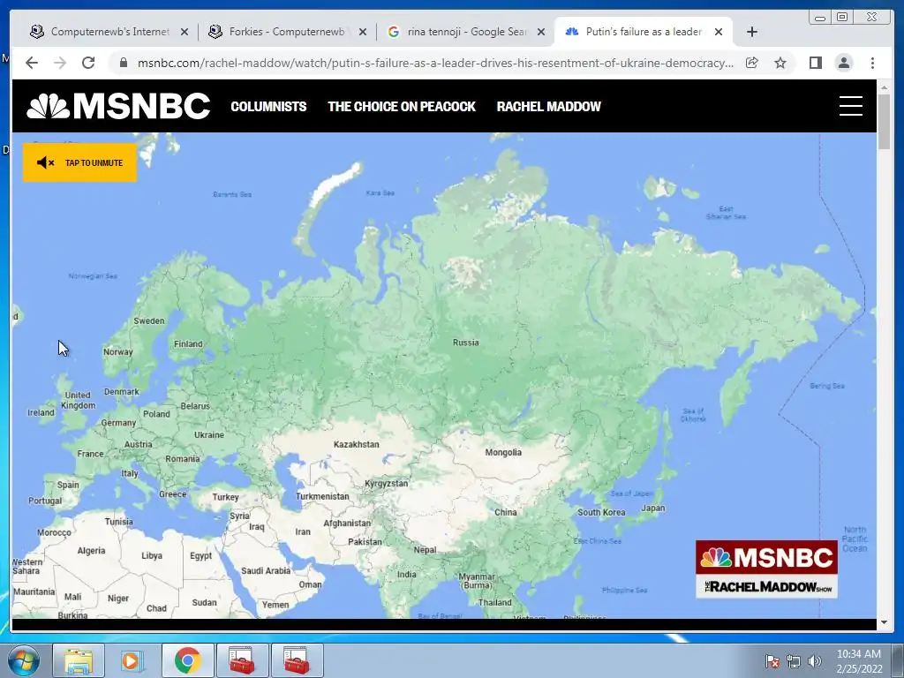The height and width of the screenshot is (678, 904).
Task: Bookmark this page with star icon
Action: coord(780,63)
